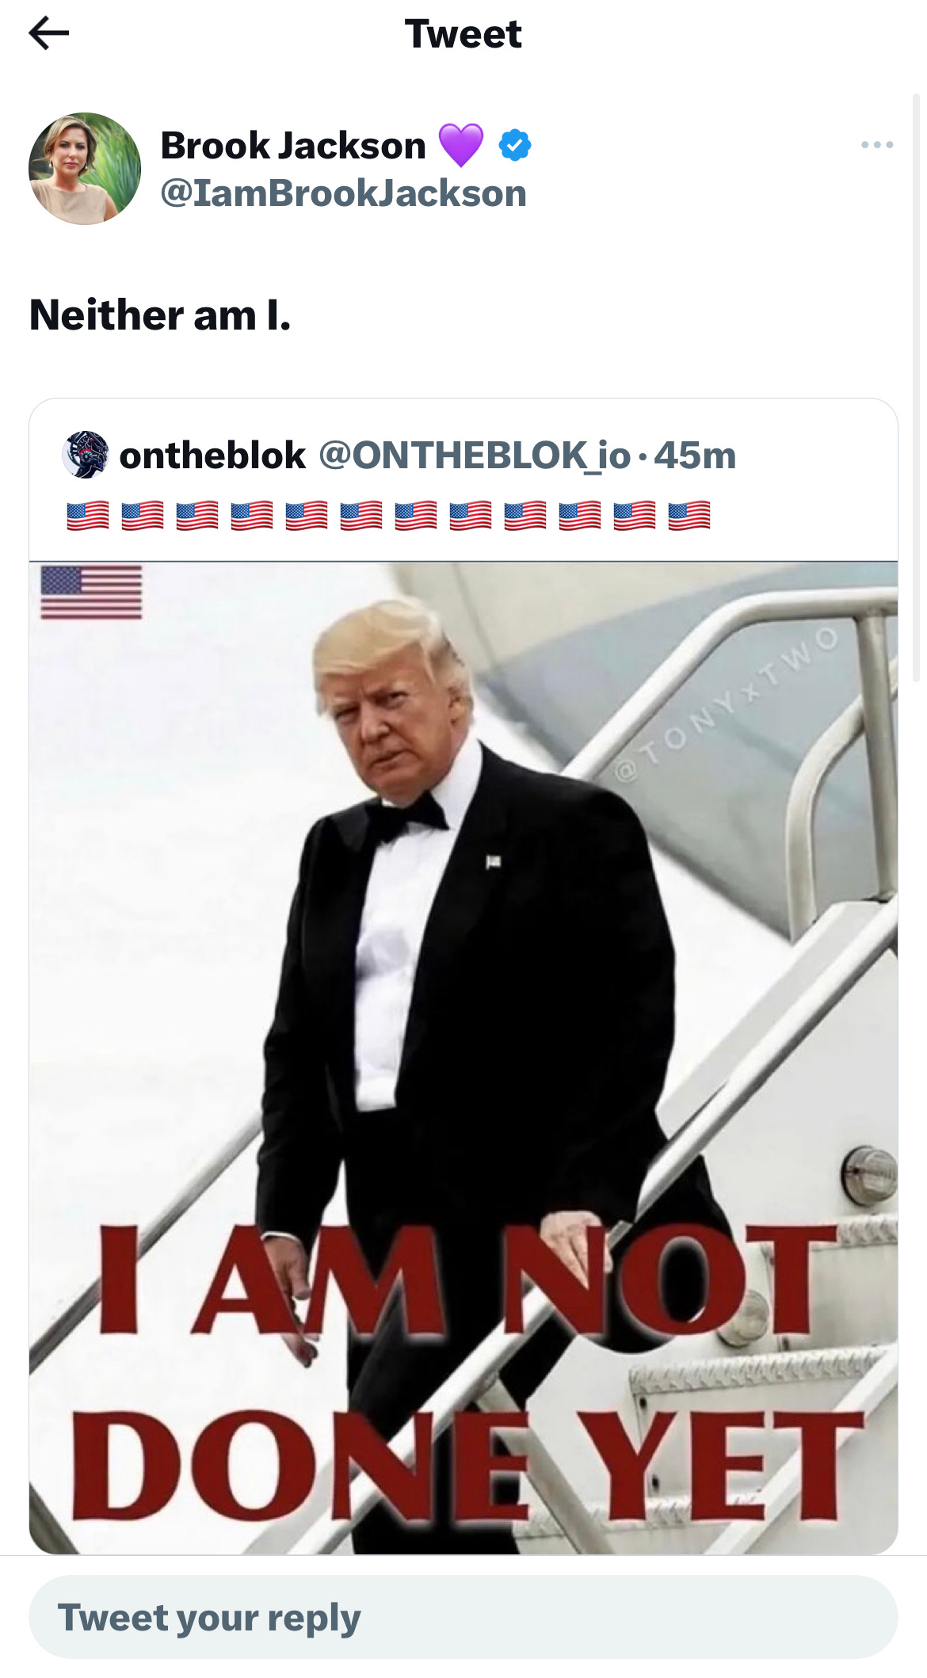Click the first flag emoji in quoted tweet
Image resolution: width=927 pixels, height=1678 pixels.
[88, 516]
